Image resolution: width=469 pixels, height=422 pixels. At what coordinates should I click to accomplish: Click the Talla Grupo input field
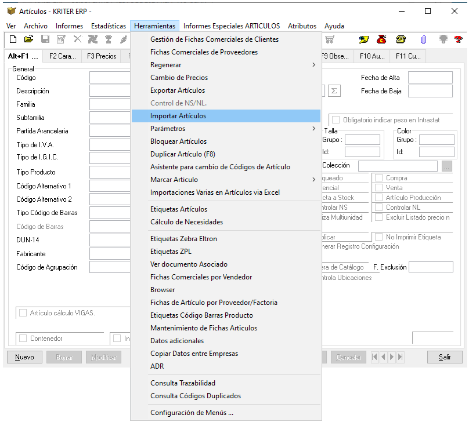click(x=362, y=140)
